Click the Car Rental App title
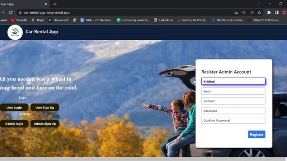Image resolution: width=287 pixels, height=161 pixels. tap(42, 32)
